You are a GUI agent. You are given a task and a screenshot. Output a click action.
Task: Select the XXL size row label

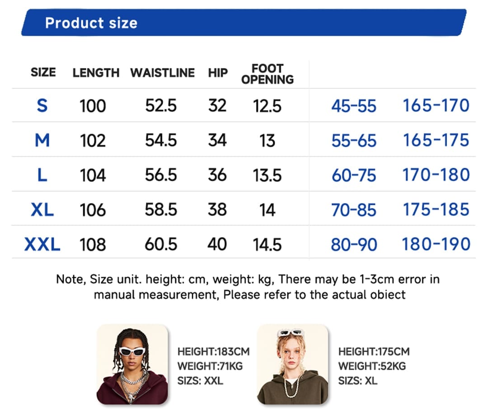[x=42, y=244]
